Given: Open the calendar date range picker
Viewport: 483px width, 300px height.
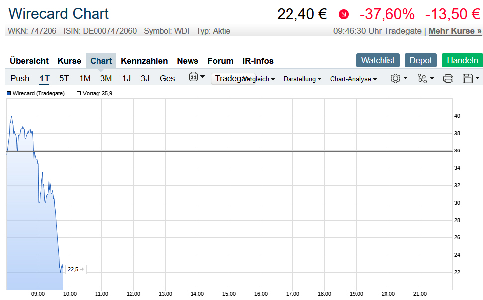Looking at the screenshot, I should (196, 78).
